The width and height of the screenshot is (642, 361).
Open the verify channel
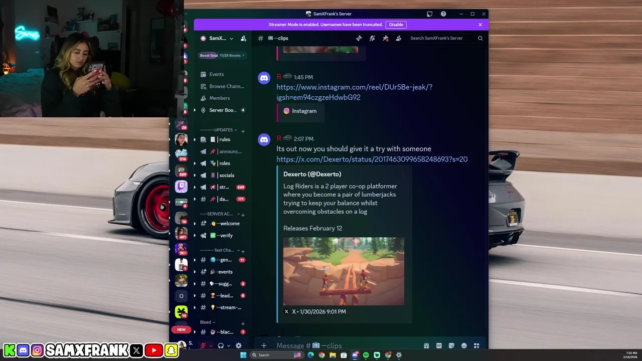pos(223,236)
